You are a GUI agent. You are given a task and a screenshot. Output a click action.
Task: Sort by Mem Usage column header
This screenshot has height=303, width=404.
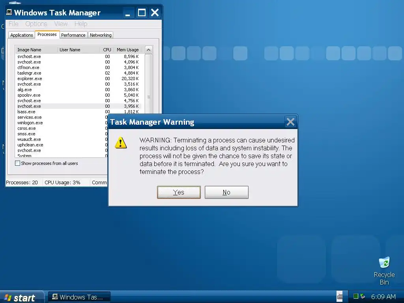click(127, 50)
